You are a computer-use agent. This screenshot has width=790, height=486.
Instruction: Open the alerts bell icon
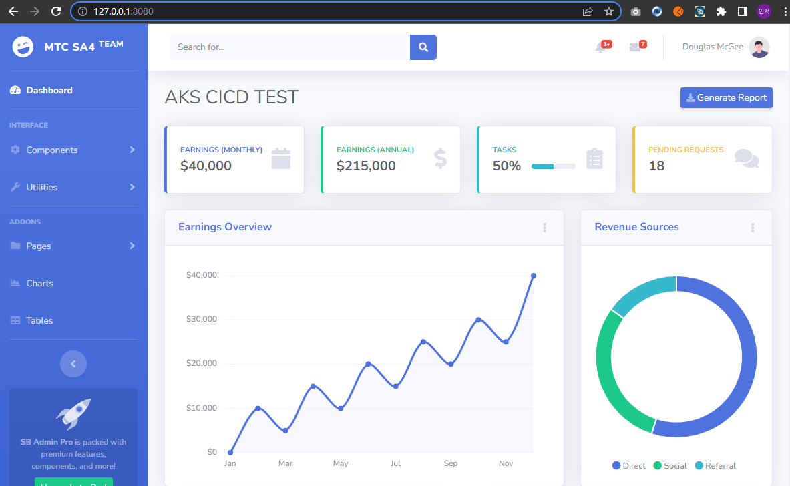coord(600,47)
